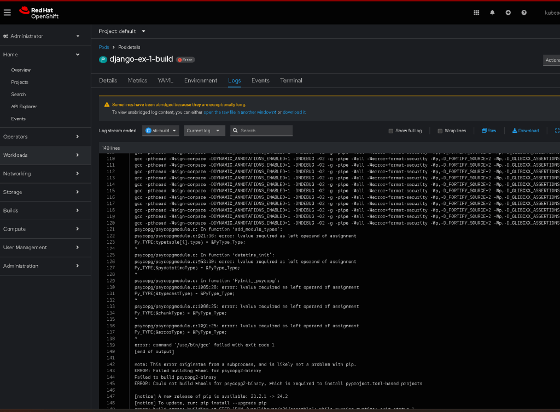560x412 pixels.
Task: Click the pod P resource badge icon
Action: click(103, 60)
